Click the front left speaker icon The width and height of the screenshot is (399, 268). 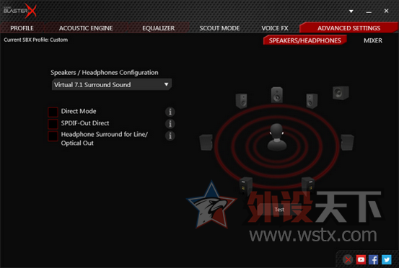241,101
